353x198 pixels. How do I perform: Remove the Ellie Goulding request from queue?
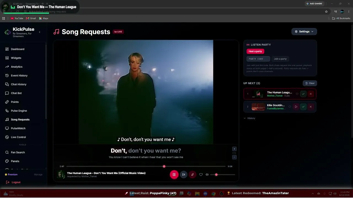[311, 107]
